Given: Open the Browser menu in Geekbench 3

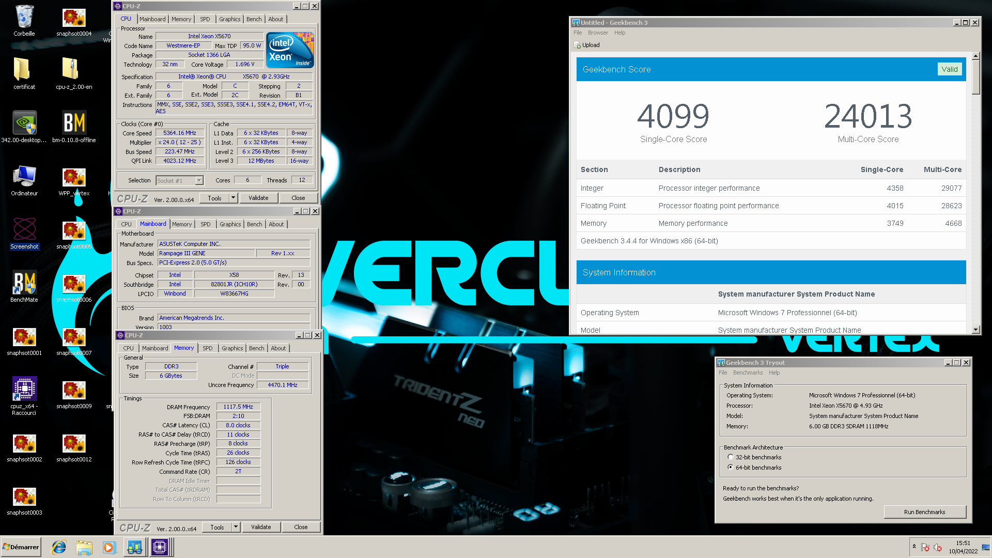Looking at the screenshot, I should pyautogui.click(x=598, y=33).
